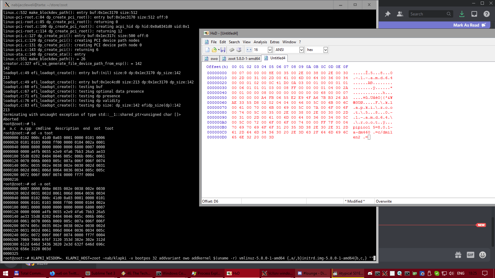The width and height of the screenshot is (495, 278).
Task: Click the Open disk icon in HxD
Action: point(239,50)
